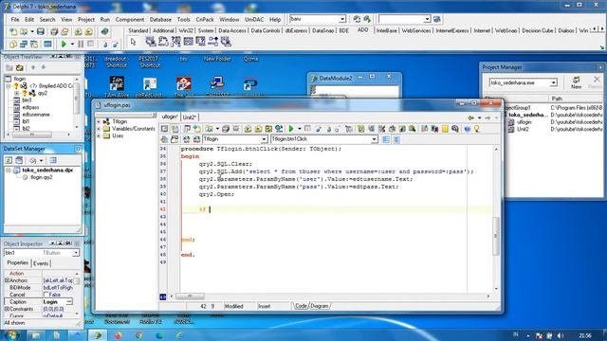
Task: Click the back navigation arrow in code editor
Action: click(470, 117)
